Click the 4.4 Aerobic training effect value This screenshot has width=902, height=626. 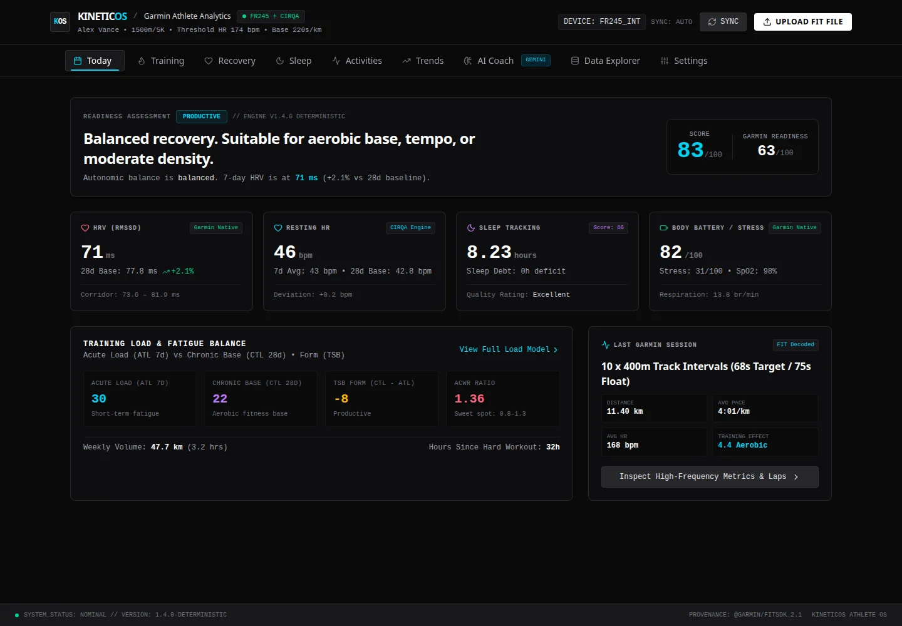743,445
